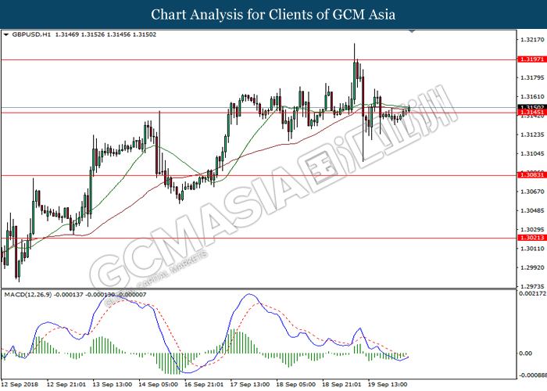The image size is (547, 391).
Task: Click the 14 Sep 05:00 time label
Action: coord(158,385)
